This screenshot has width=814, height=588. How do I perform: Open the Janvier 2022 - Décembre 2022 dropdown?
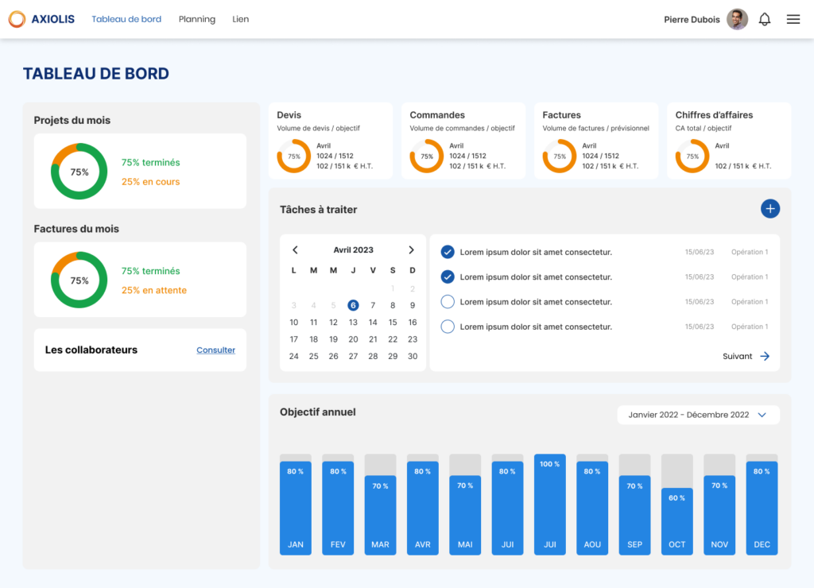coord(698,415)
